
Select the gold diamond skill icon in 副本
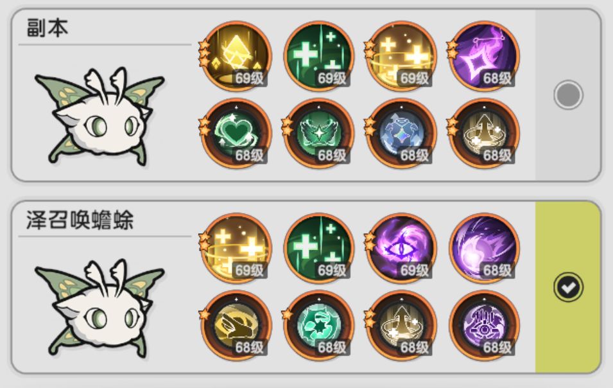click(237, 56)
